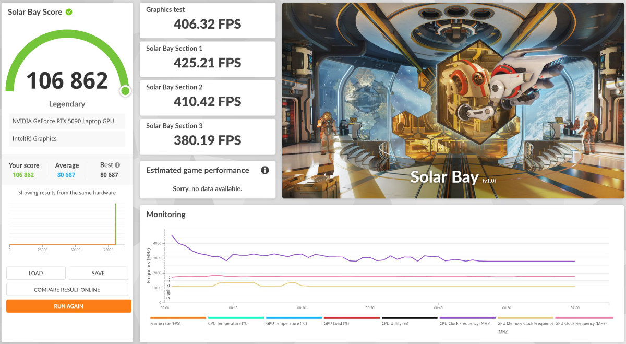Click 'Showing results from the same hardware' text

pos(67,193)
